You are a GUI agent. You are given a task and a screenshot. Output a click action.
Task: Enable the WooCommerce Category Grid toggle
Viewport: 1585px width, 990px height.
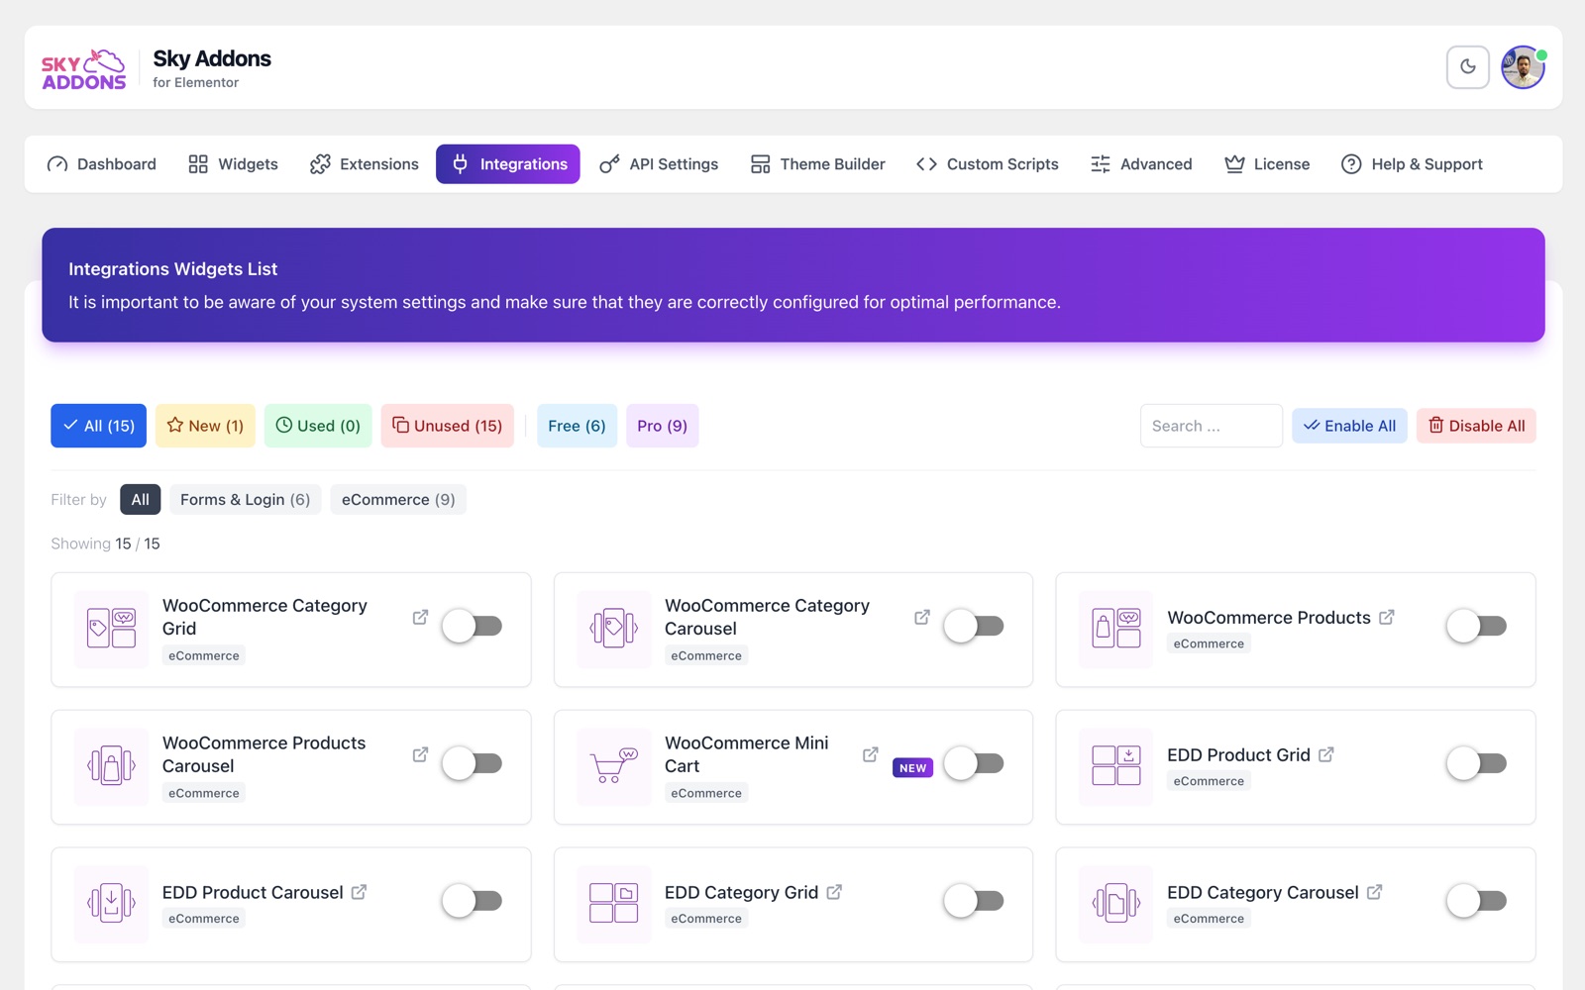473,626
